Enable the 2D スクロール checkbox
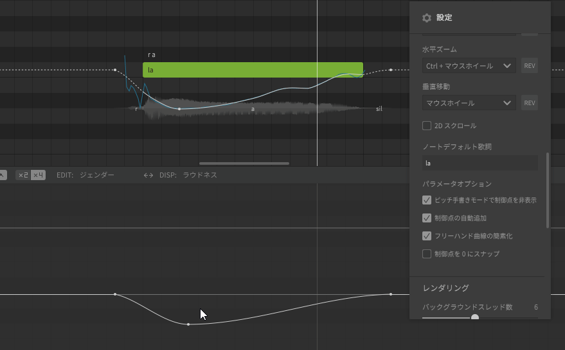This screenshot has width=565, height=350. [x=427, y=126]
